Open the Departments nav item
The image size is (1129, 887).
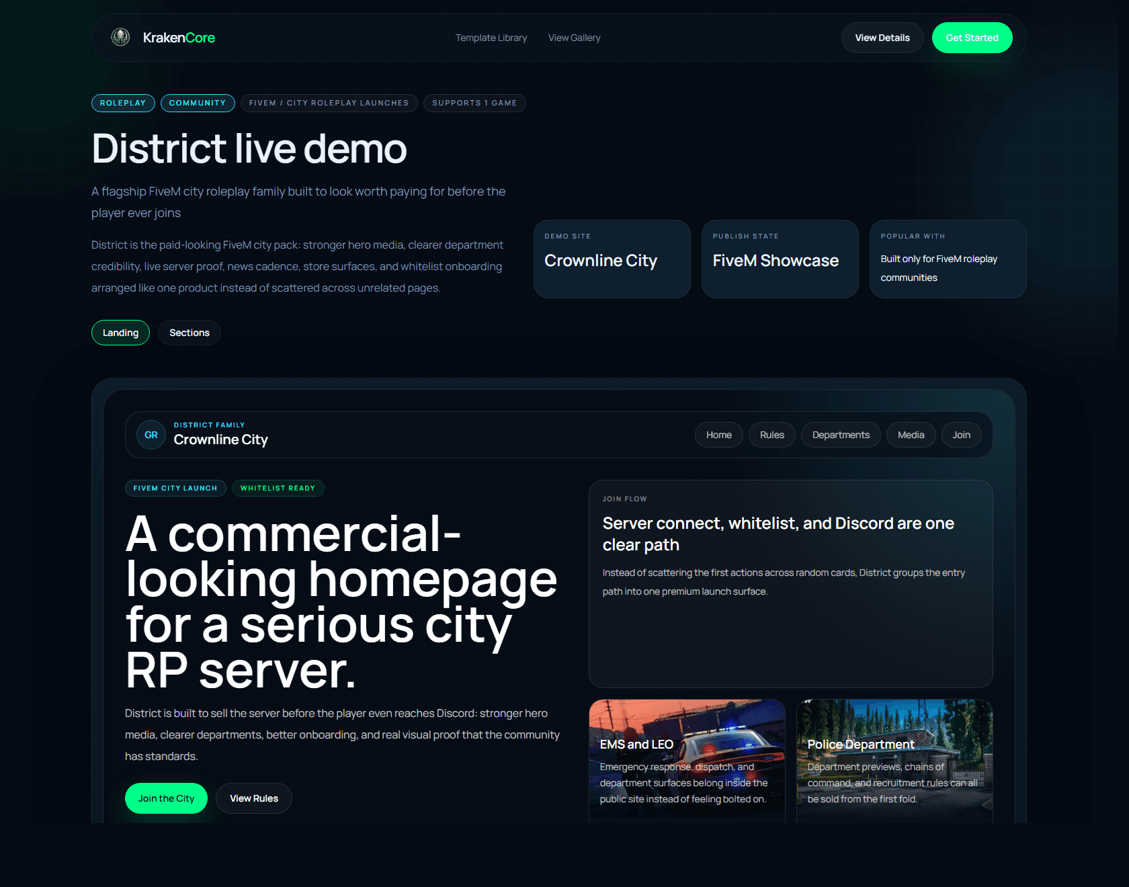click(x=841, y=435)
